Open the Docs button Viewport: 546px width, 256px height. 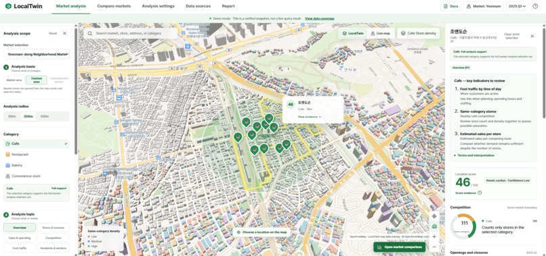450,6
